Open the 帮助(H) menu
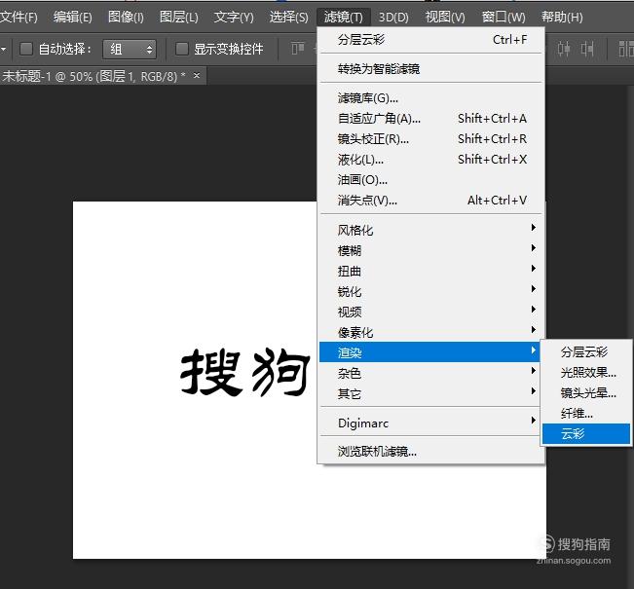The height and width of the screenshot is (589, 634). 562,17
